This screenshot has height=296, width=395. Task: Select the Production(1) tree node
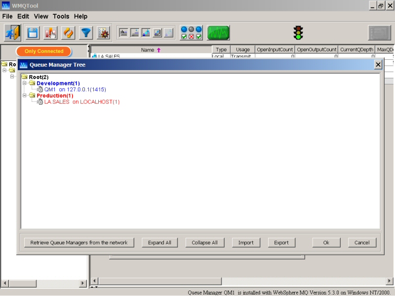(x=55, y=96)
